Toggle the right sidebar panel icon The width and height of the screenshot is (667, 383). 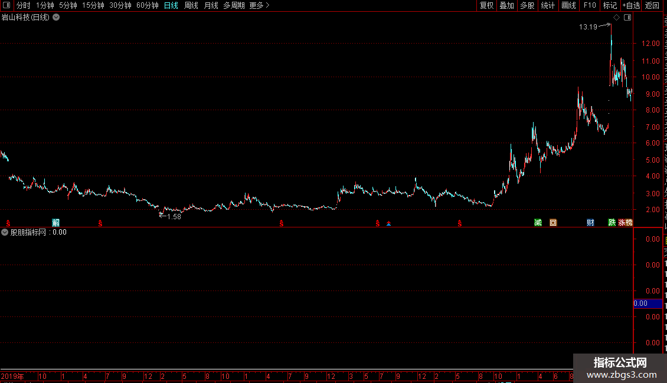click(627, 18)
